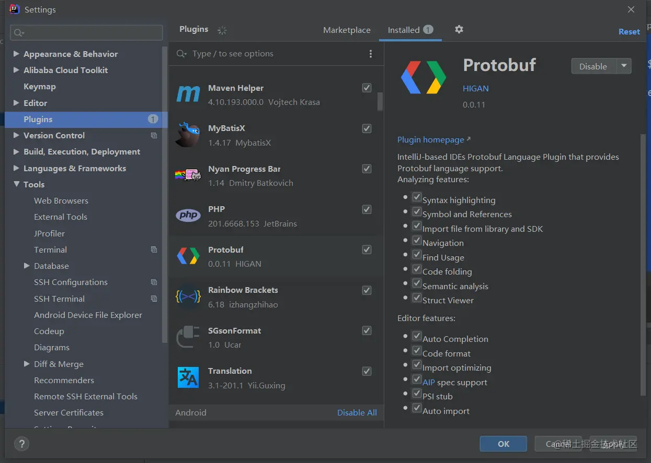Expand the Editor settings node

click(16, 103)
